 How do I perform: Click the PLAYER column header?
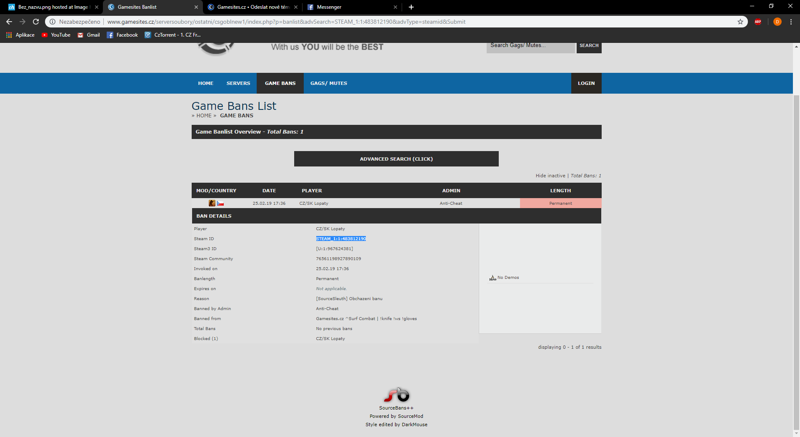312,191
